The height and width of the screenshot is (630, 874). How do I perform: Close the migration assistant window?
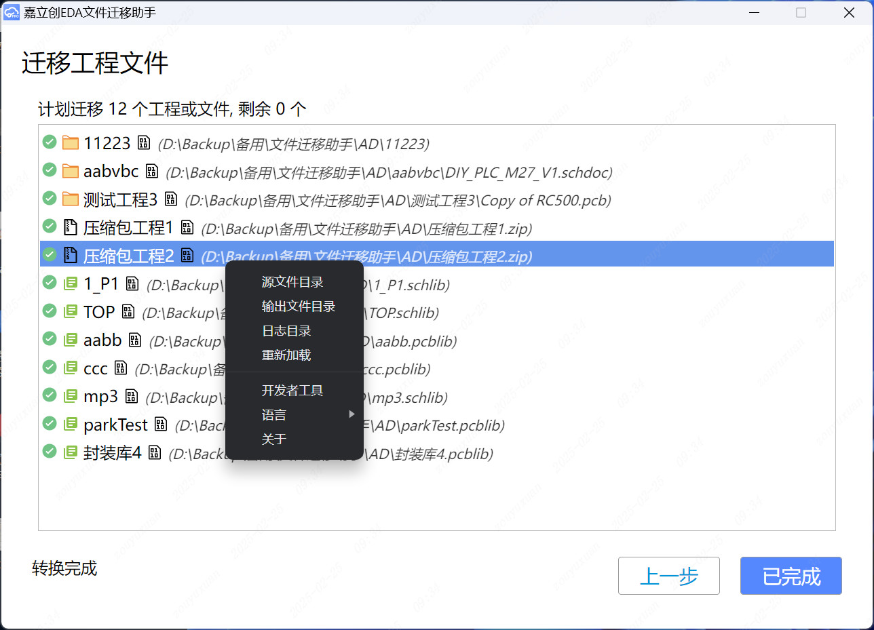[848, 12]
